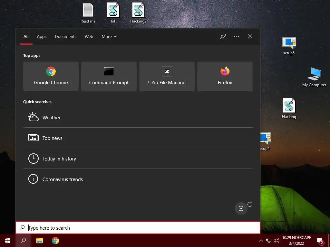Open network status tray icon
The image size is (330, 247).
(x=269, y=241)
